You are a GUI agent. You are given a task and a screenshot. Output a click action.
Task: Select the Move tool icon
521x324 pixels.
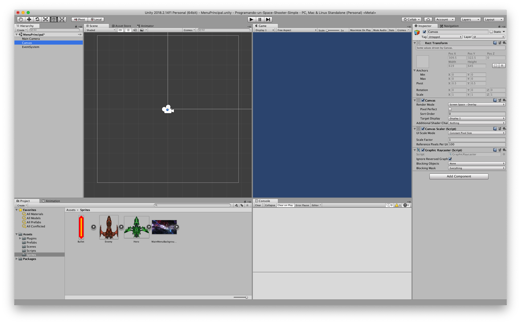tap(29, 19)
